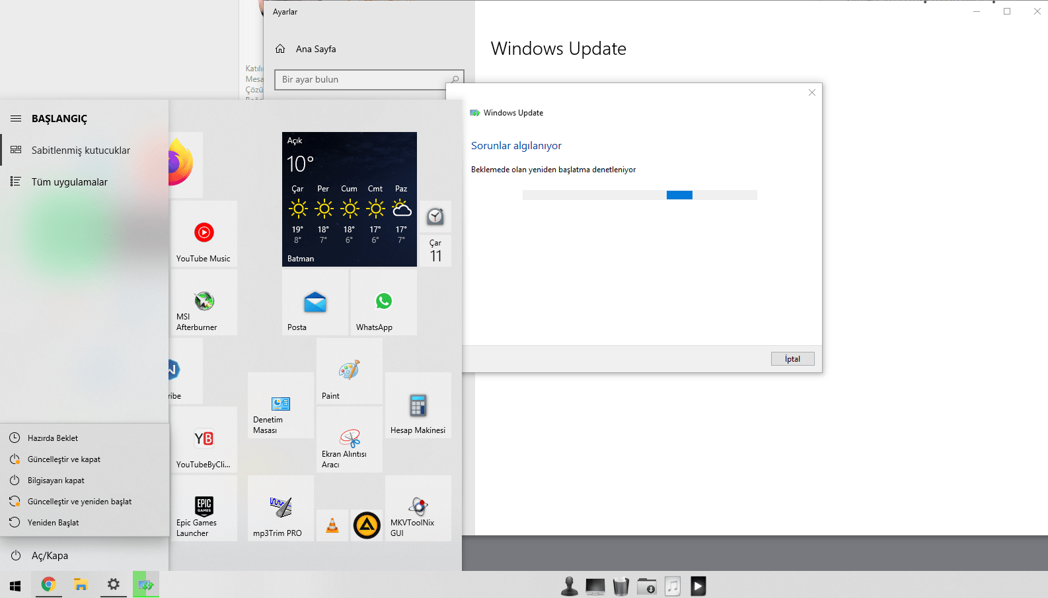The image size is (1048, 598).
Task: Select Sabitlenmiş kutucuklar in Start menu
Action: pyautogui.click(x=85, y=150)
